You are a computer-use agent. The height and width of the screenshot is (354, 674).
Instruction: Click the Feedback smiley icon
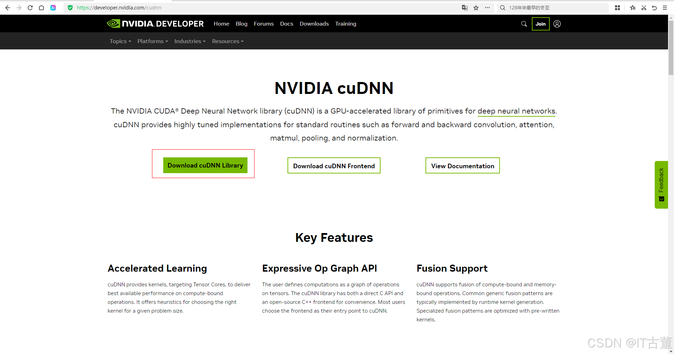[661, 199]
